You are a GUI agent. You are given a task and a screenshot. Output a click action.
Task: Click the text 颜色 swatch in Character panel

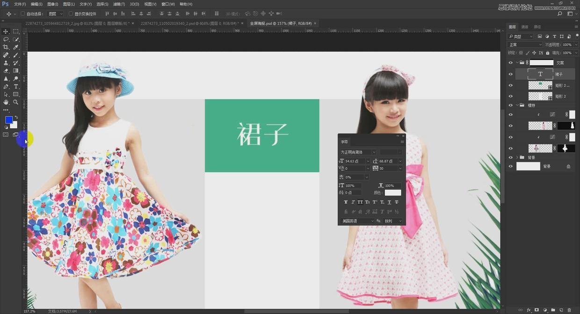[x=393, y=193]
